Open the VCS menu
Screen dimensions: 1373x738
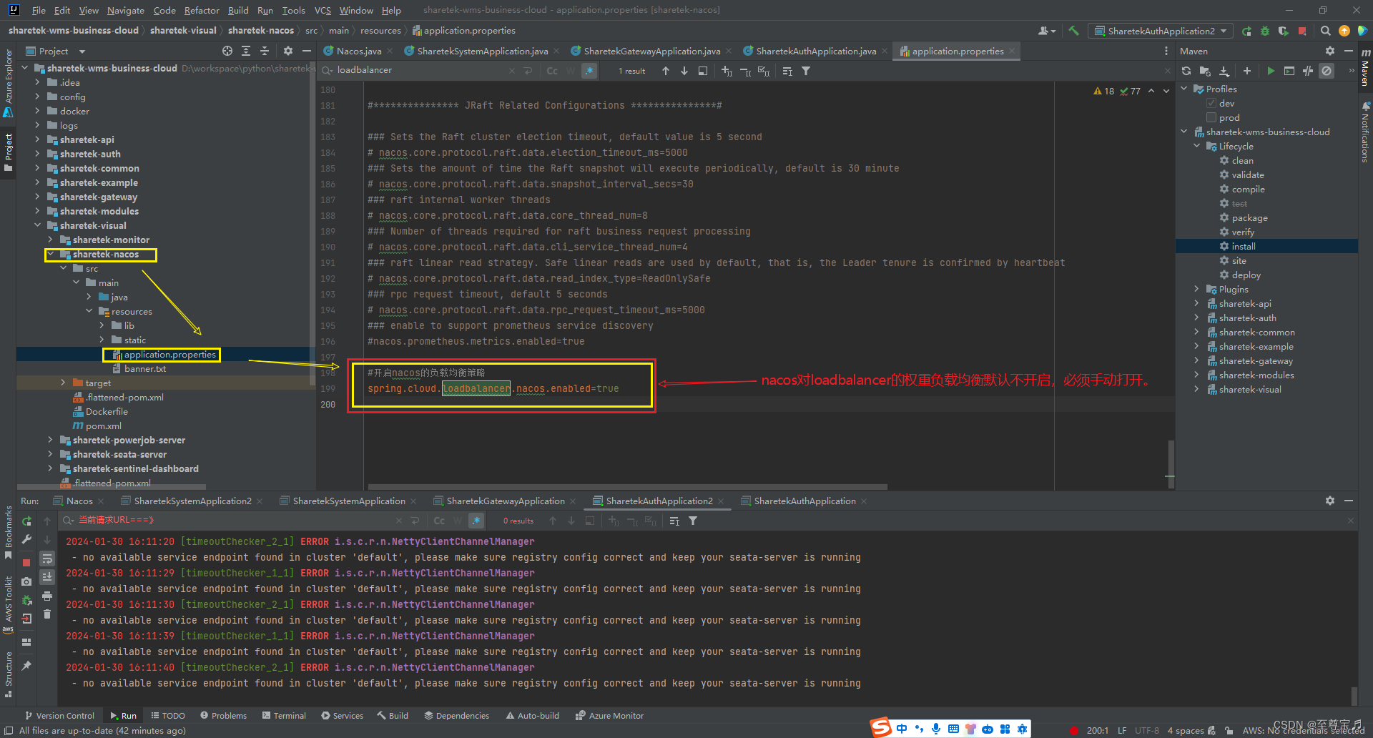pyautogui.click(x=323, y=10)
